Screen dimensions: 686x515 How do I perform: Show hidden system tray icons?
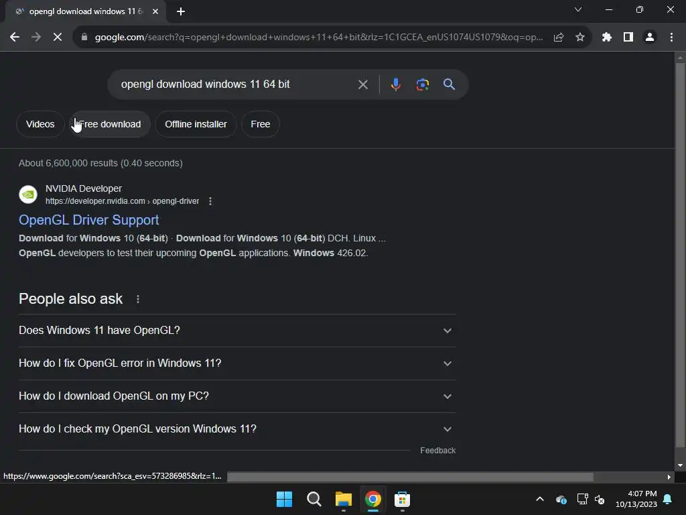(x=540, y=499)
